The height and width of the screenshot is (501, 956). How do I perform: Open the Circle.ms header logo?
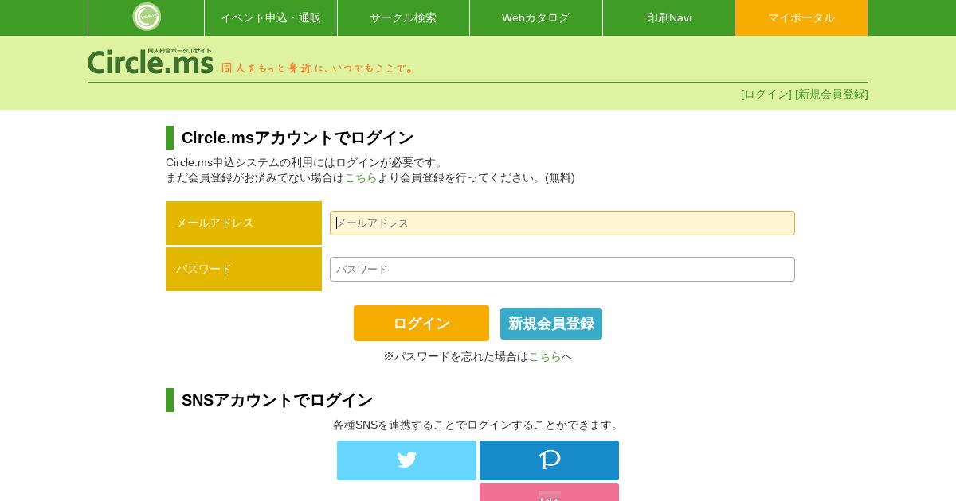[151, 62]
